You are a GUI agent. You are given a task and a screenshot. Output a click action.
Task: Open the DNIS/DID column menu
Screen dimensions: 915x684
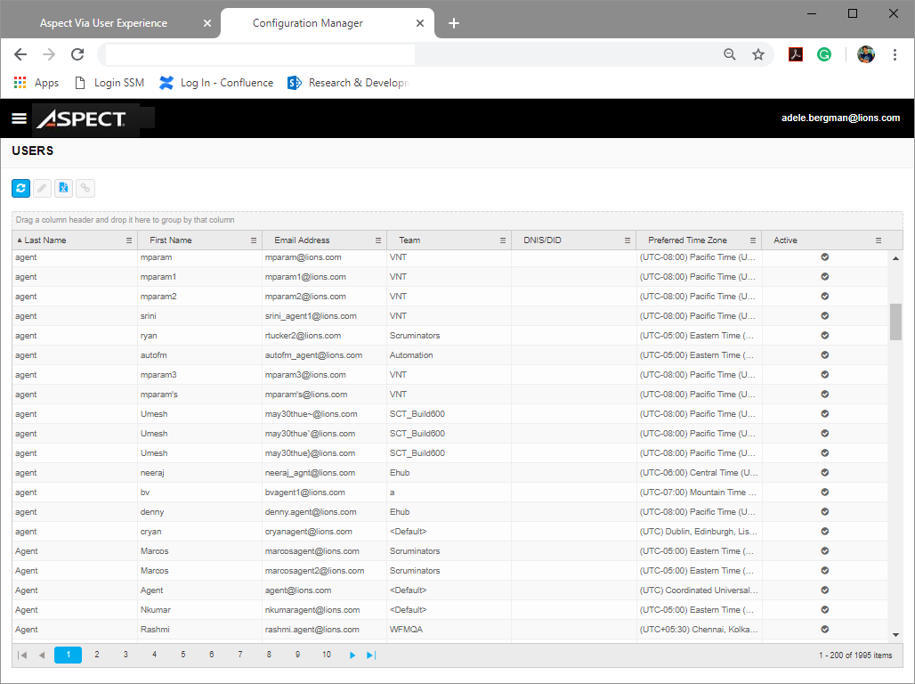[x=627, y=240]
